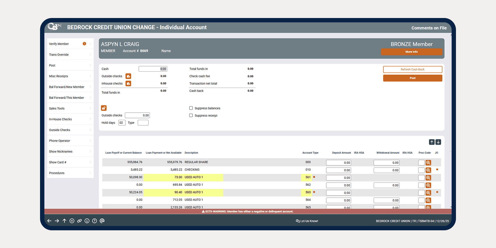The width and height of the screenshot is (496, 248).
Task: Click the Cash amount input field
Action: coord(153,69)
